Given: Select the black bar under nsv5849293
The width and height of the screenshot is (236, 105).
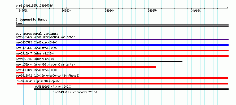Looking at the screenshot, I should [x=131, y=89].
